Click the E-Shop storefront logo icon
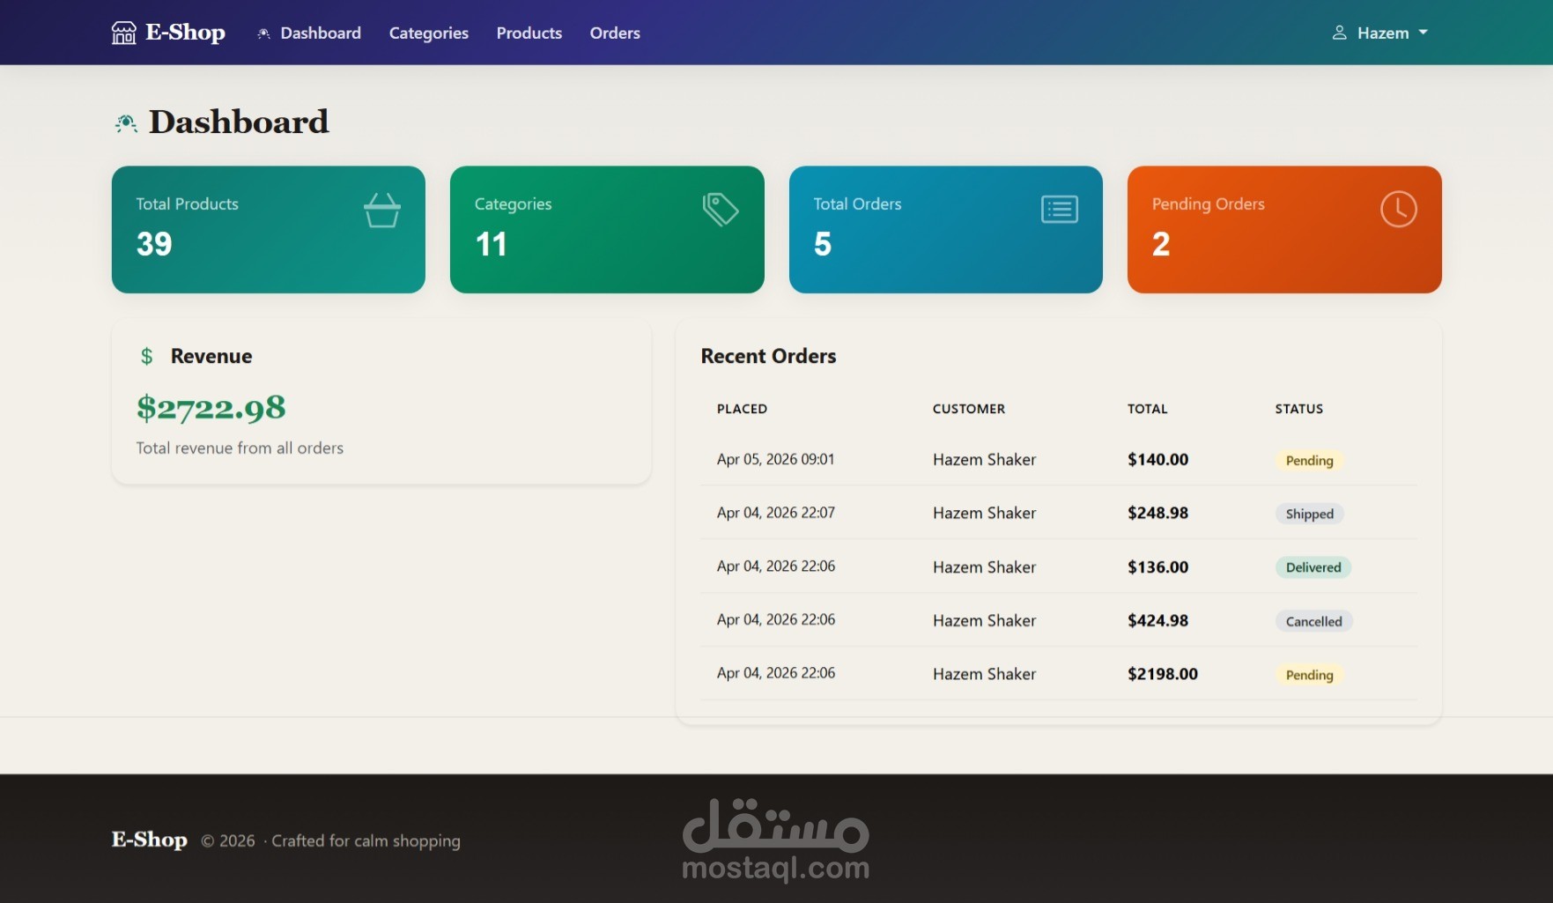1553x903 pixels. pos(123,33)
